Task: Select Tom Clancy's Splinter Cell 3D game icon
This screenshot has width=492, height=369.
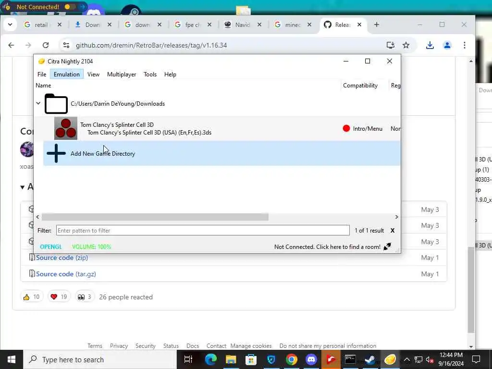Action: pos(65,128)
